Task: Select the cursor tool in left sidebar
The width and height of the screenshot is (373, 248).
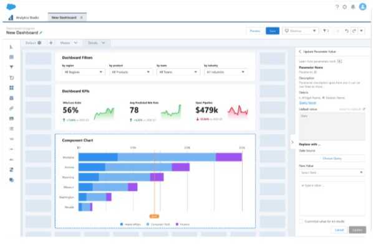Action: (x=11, y=47)
